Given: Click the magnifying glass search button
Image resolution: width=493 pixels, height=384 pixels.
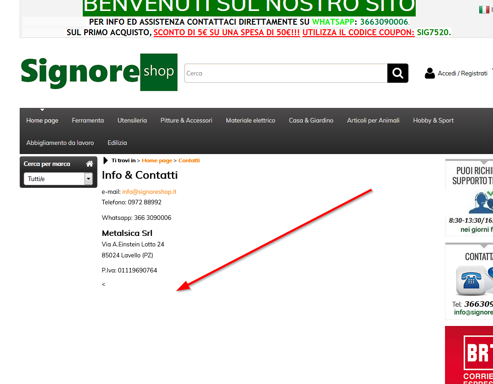Looking at the screenshot, I should 398,73.
